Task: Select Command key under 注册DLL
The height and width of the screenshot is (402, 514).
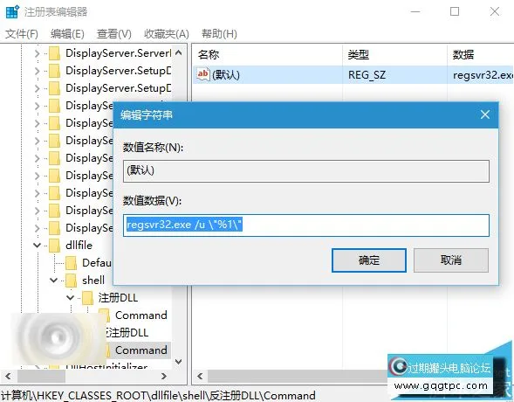Action: coord(141,315)
